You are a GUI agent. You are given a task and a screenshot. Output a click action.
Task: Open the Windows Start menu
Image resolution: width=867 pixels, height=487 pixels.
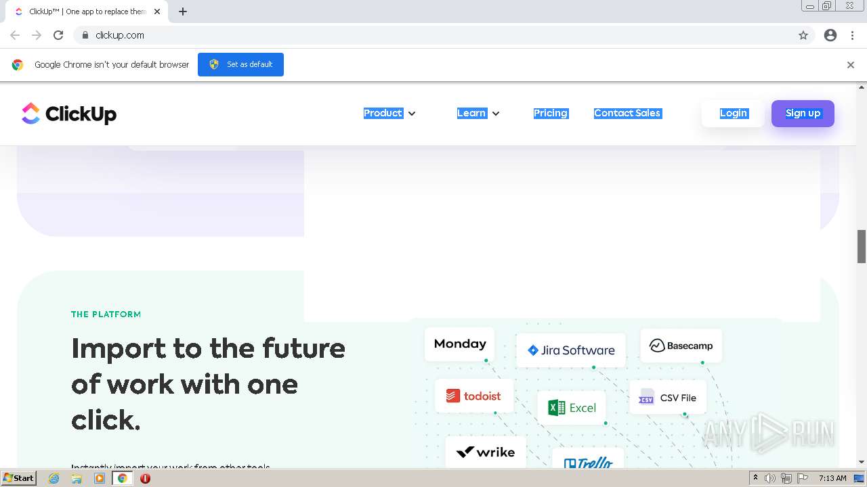tap(19, 478)
